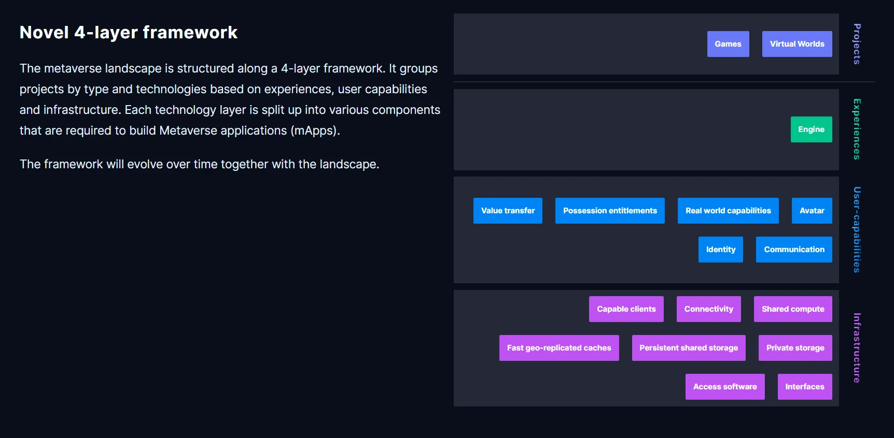
Task: Select Persistent shared storage tag
Action: click(x=688, y=348)
